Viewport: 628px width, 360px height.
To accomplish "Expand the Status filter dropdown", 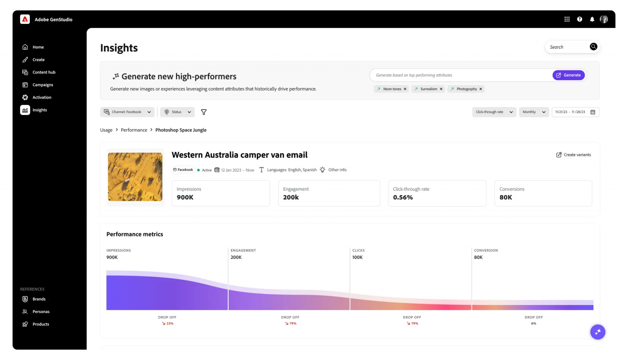I will click(177, 112).
